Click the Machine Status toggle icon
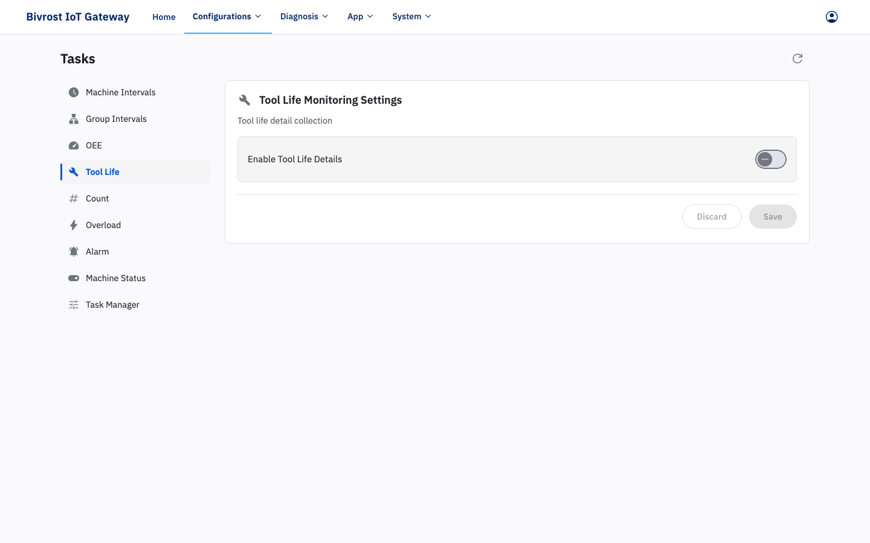This screenshot has width=870, height=543. coord(74,278)
